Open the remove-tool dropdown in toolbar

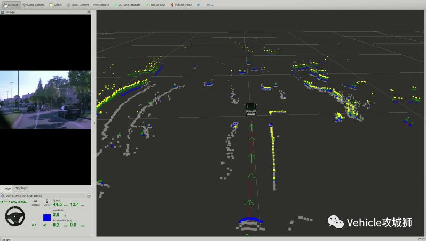coord(210,5)
